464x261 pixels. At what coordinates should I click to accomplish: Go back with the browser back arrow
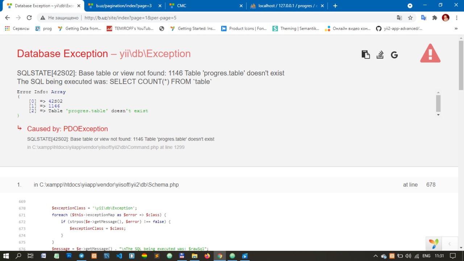click(x=8, y=17)
